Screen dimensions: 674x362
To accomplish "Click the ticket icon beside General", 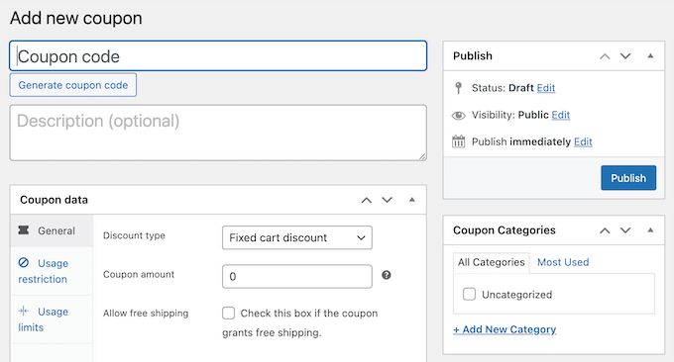I will click(x=24, y=230).
